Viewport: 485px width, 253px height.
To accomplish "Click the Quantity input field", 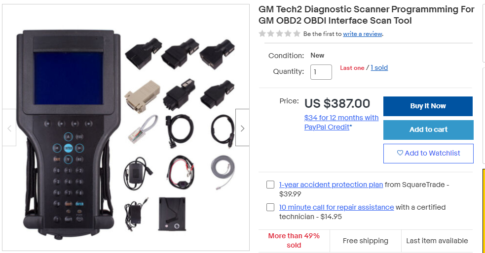I will 321,72.
